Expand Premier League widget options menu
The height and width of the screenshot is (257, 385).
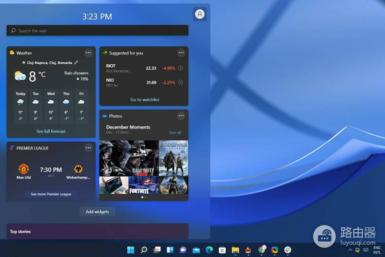88,148
